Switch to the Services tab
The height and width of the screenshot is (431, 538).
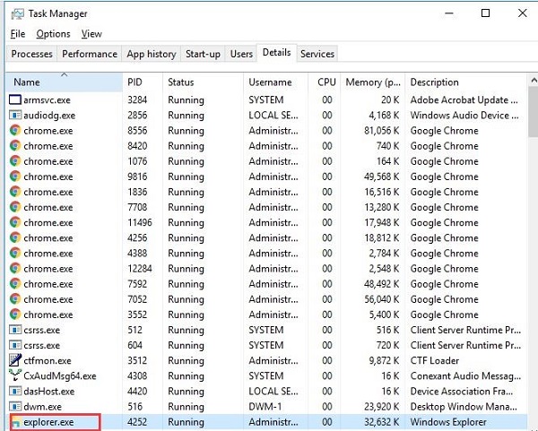[317, 54]
